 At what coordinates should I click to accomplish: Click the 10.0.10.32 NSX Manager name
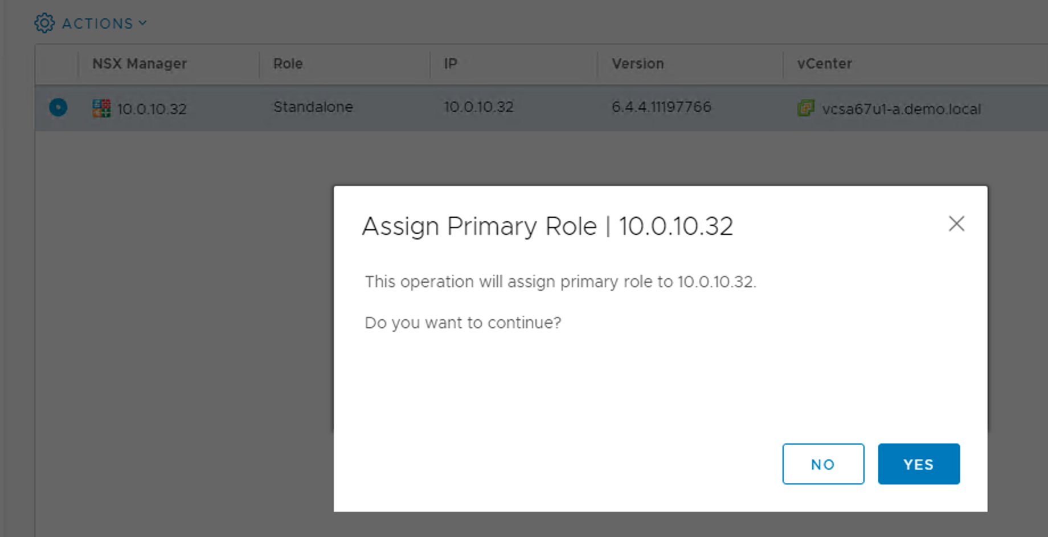coord(152,109)
